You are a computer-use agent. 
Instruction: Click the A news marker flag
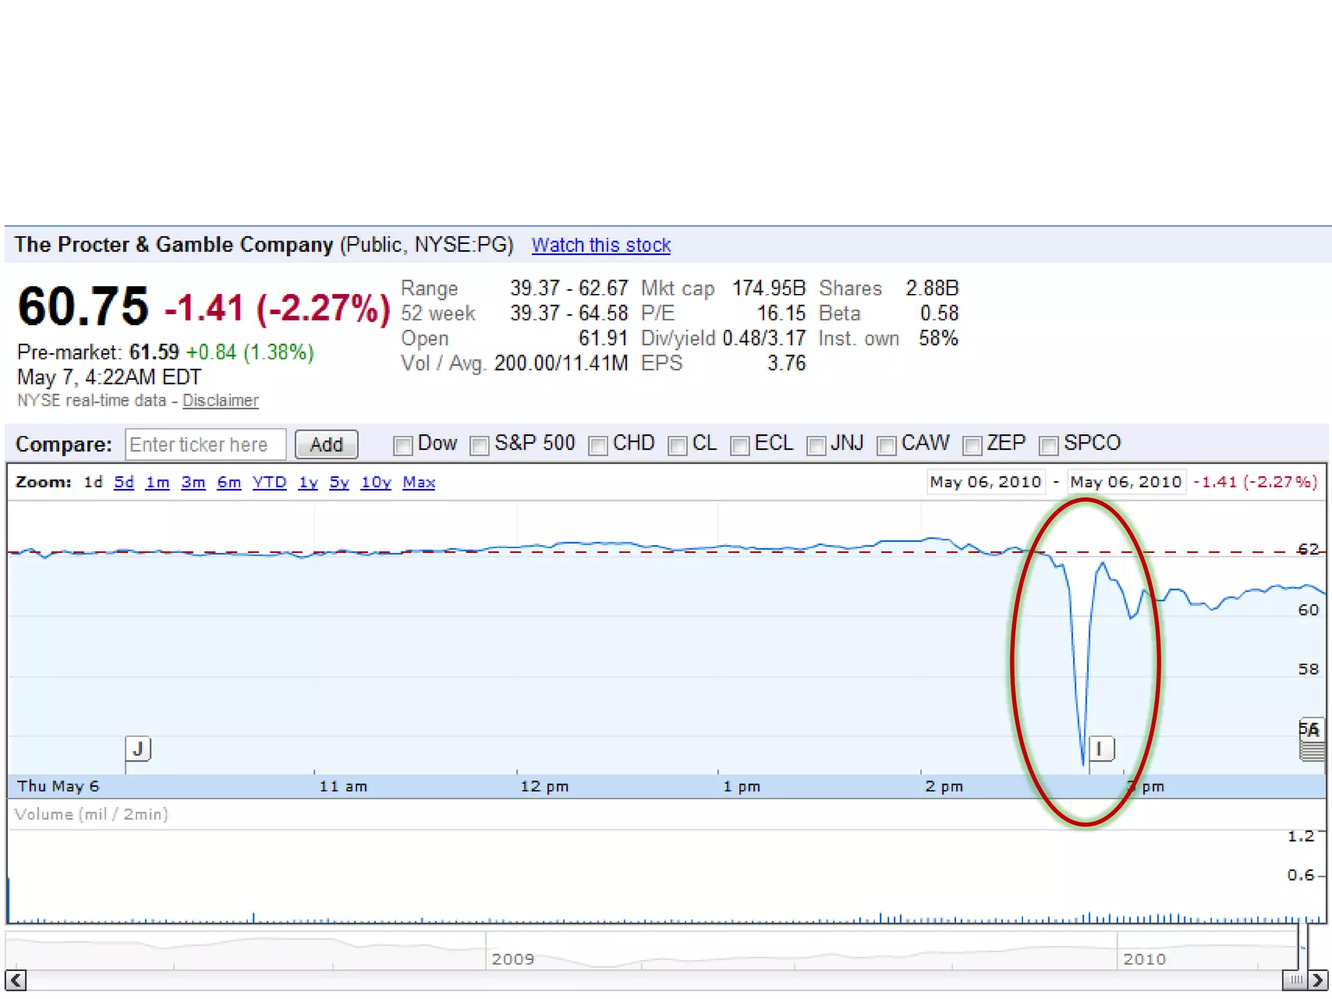point(1312,730)
